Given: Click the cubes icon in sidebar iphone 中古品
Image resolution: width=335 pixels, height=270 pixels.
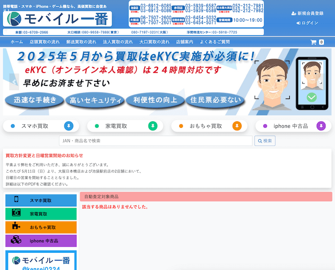Looking at the screenshot, I should (16, 240).
